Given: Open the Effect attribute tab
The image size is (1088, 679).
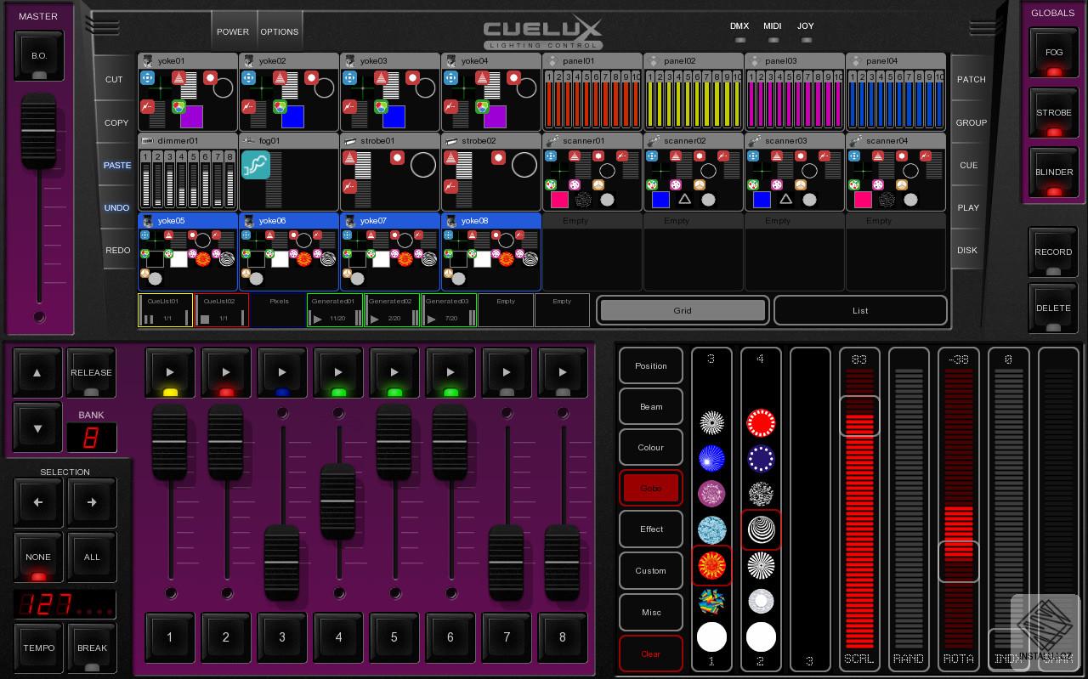Looking at the screenshot, I should pyautogui.click(x=651, y=529).
